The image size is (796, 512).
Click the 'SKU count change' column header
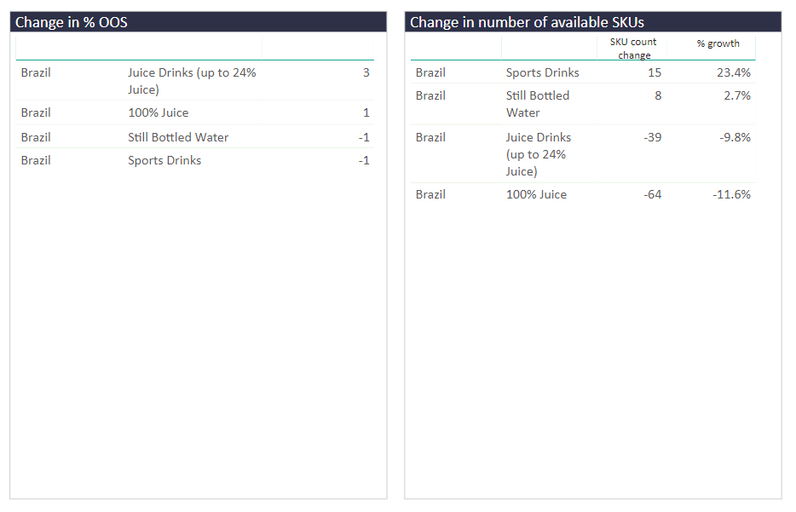(632, 49)
